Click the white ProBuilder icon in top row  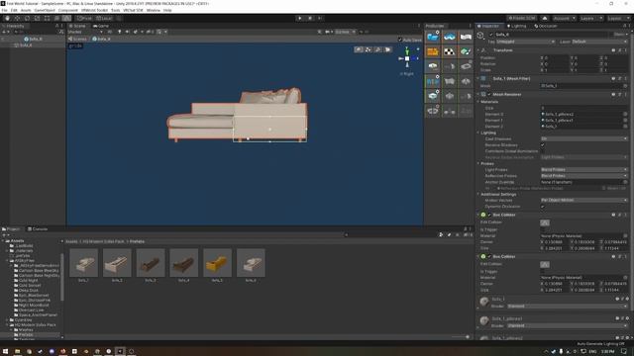point(466,37)
